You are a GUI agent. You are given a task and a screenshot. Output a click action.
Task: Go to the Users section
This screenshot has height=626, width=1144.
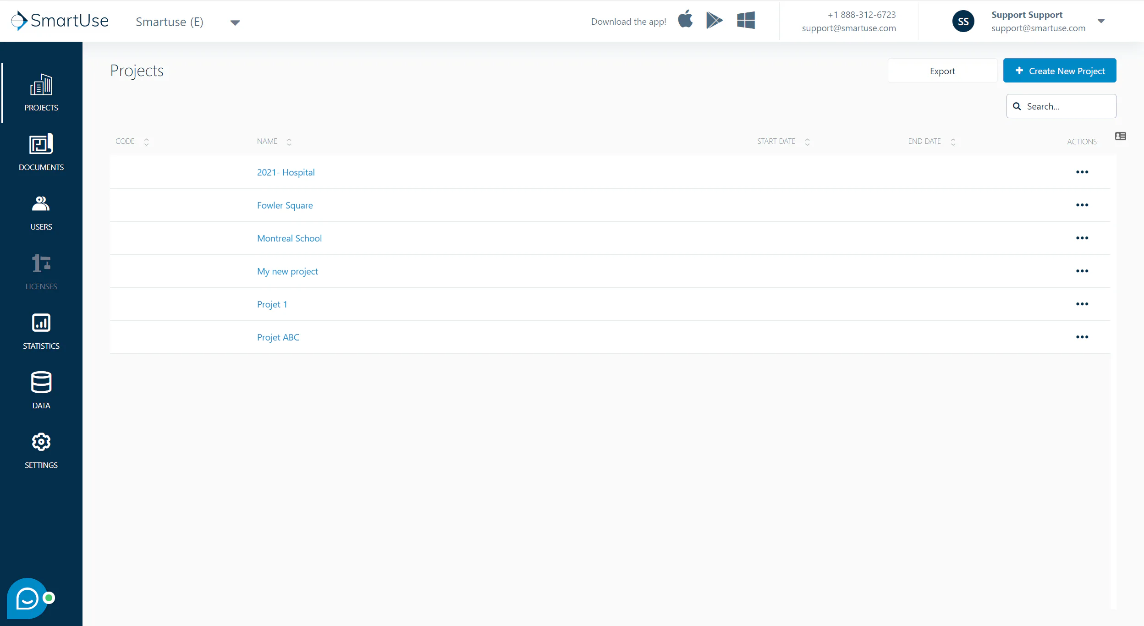coord(41,212)
